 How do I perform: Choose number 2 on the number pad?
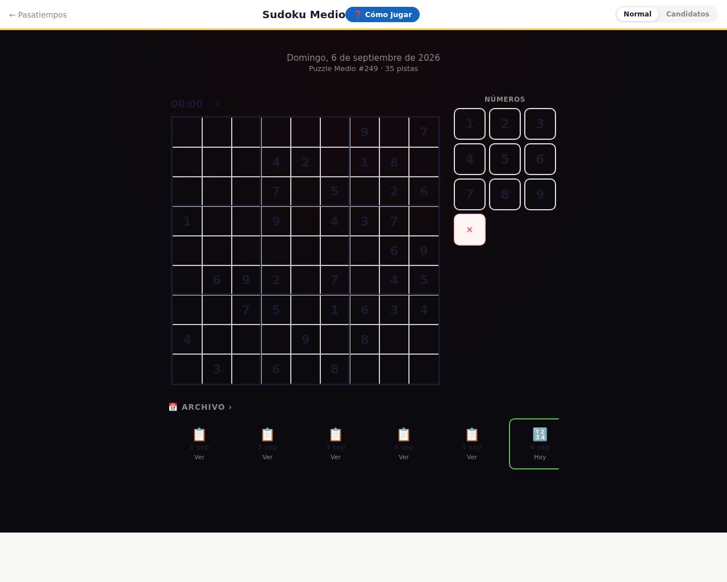pyautogui.click(x=505, y=124)
